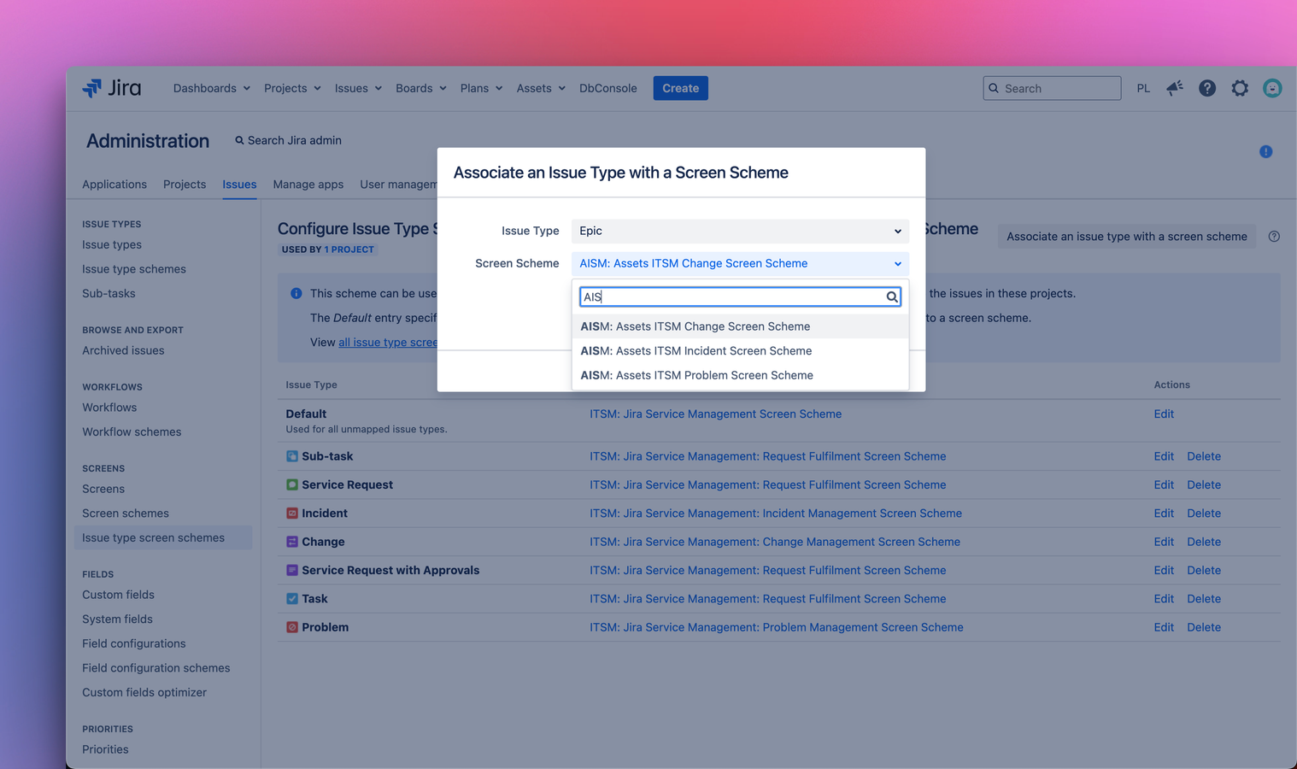Viewport: 1297px width, 769px height.
Task: Open the settings gear icon
Action: point(1240,88)
